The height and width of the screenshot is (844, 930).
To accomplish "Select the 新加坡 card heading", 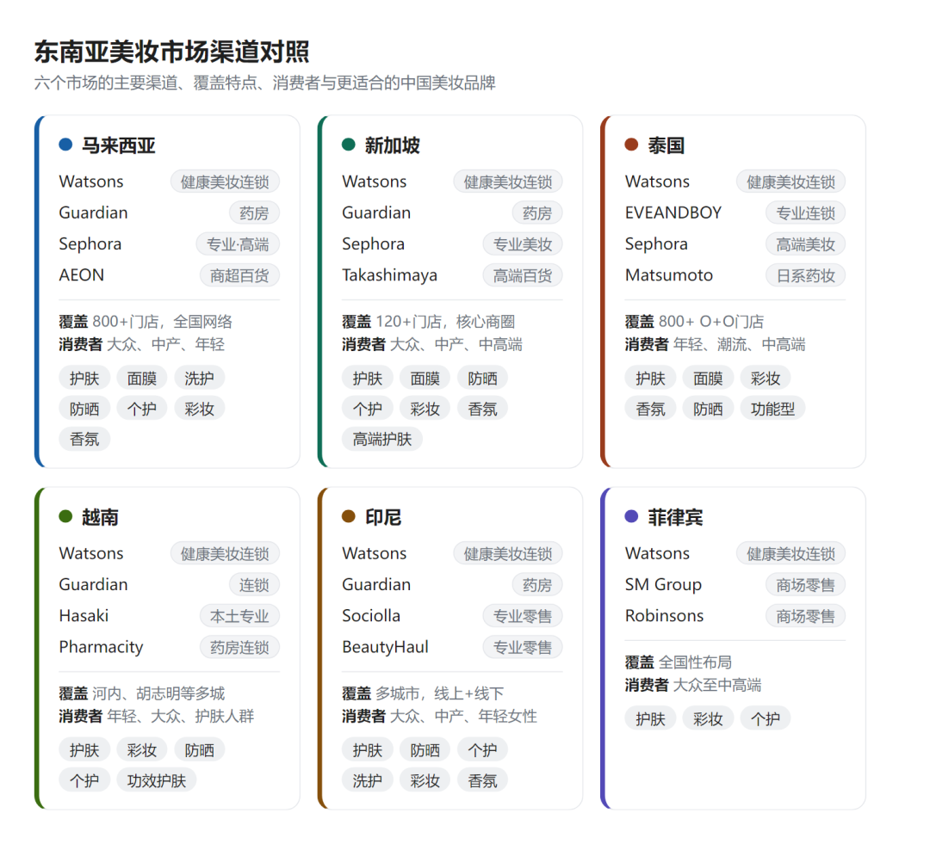I will pos(393,145).
